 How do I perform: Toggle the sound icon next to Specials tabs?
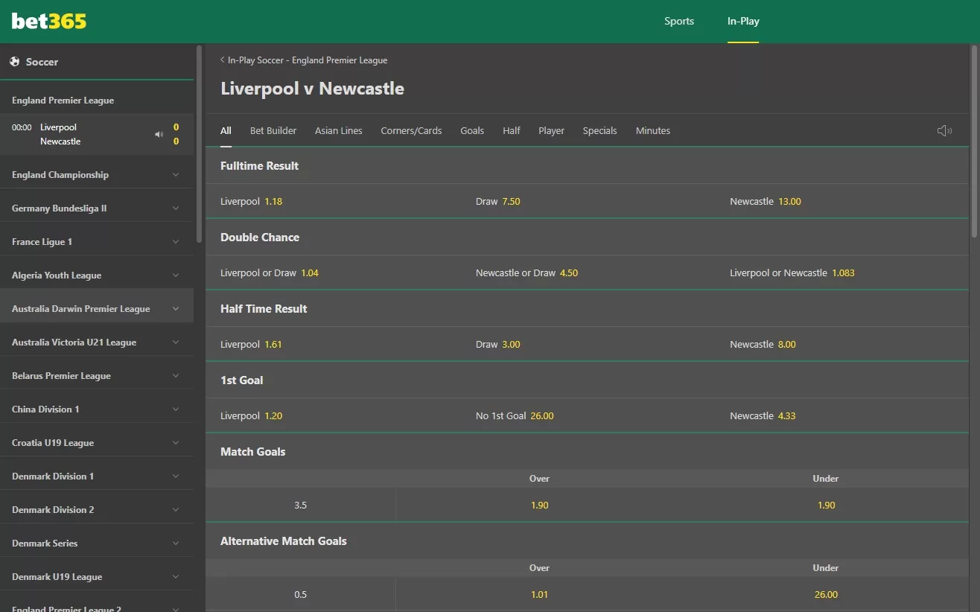point(944,131)
